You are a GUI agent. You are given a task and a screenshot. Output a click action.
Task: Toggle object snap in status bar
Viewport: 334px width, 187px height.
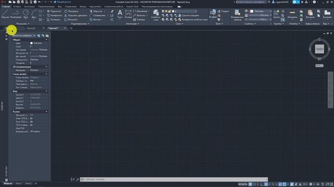tap(284, 184)
